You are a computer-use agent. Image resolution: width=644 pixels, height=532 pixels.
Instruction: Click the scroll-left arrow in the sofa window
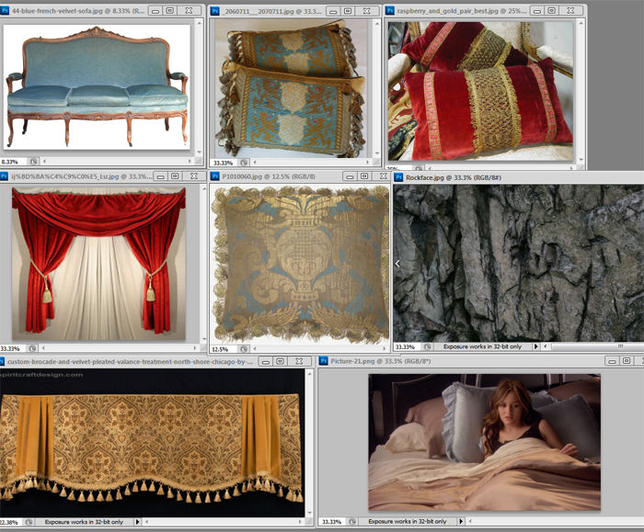[x=44, y=161]
